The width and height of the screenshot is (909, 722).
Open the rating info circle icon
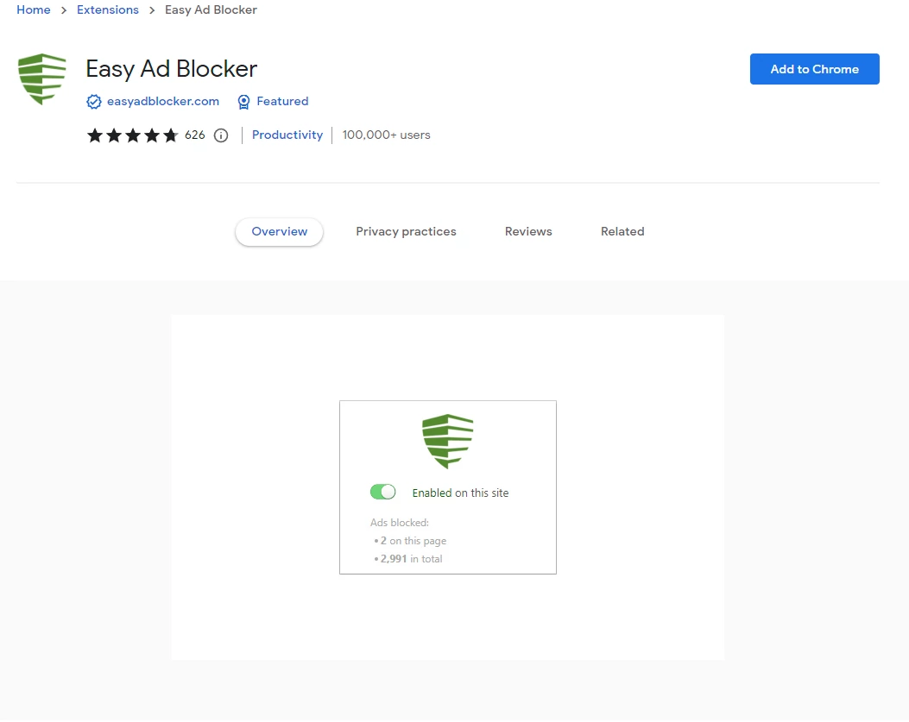coord(221,135)
